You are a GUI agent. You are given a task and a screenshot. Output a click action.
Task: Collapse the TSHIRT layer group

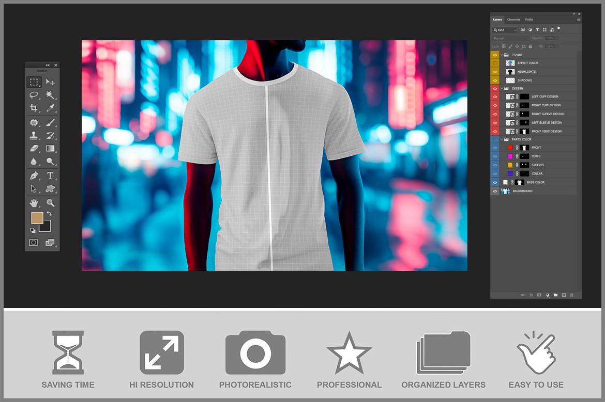point(502,55)
